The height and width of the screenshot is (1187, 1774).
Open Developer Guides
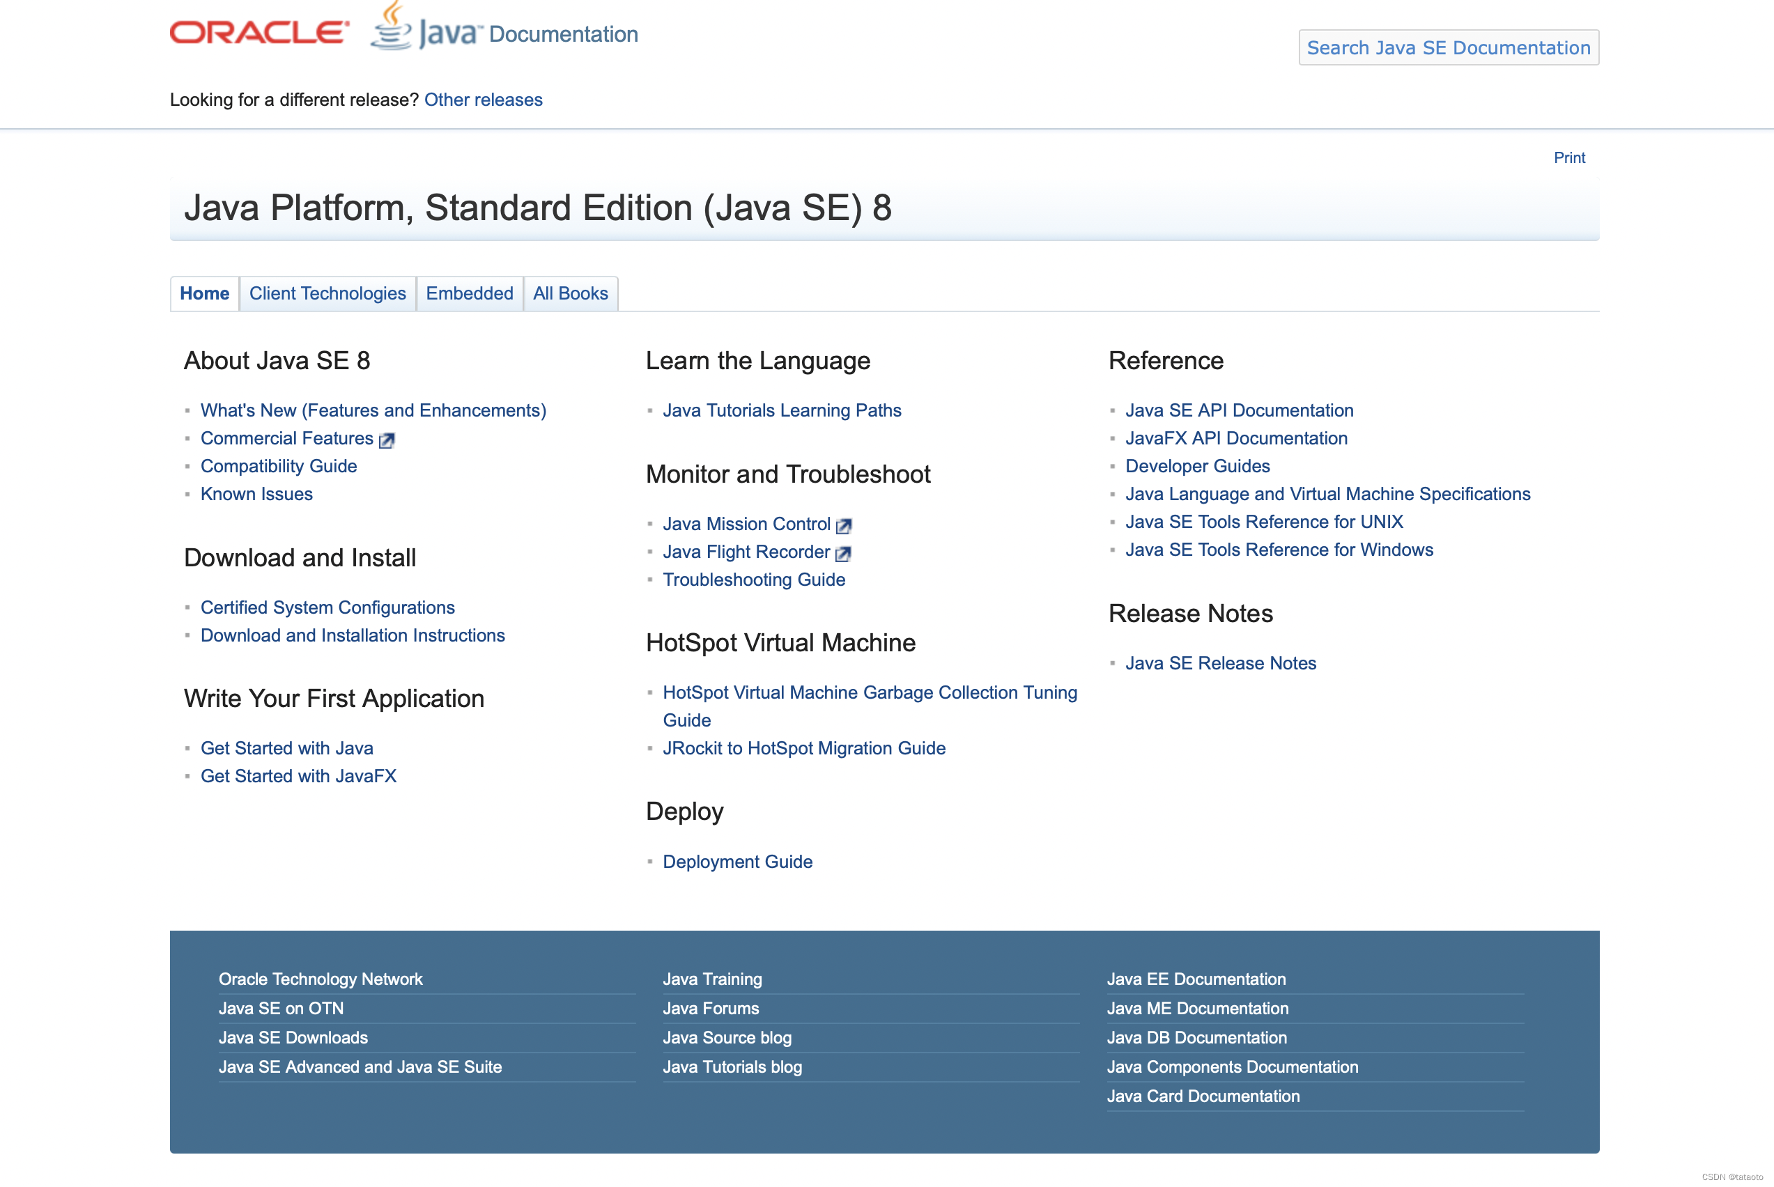coord(1198,466)
